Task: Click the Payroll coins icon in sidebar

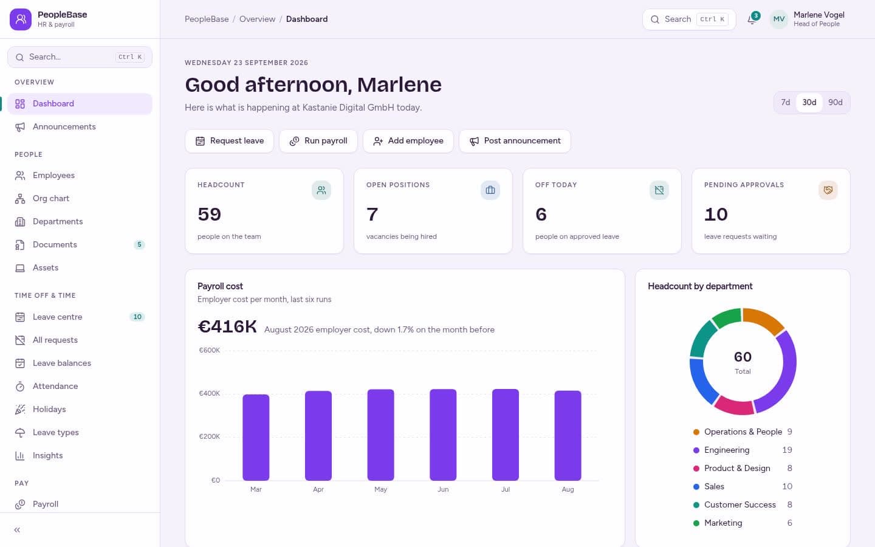Action: [x=20, y=504]
